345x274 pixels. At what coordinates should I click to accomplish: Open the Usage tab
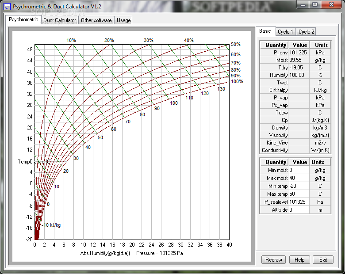click(123, 20)
